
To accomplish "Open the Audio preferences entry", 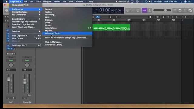I will 67,12.
